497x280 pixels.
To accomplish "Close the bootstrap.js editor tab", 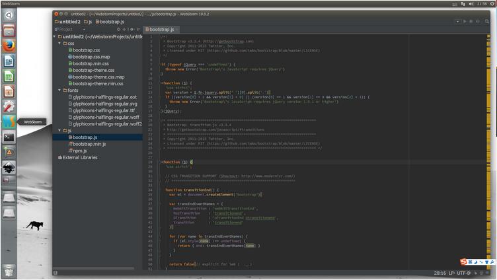I will pyautogui.click(x=177, y=30).
